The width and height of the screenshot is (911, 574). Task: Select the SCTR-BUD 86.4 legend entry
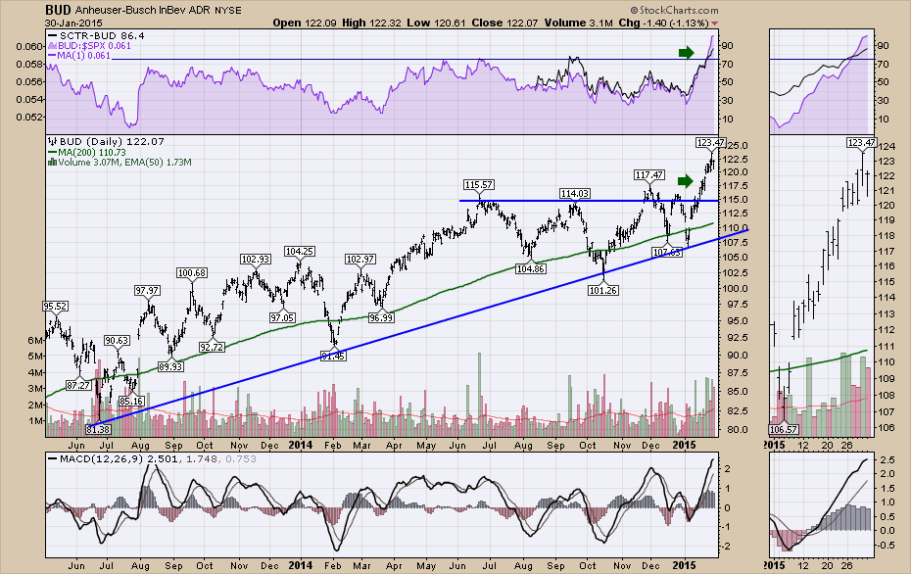tap(96, 35)
